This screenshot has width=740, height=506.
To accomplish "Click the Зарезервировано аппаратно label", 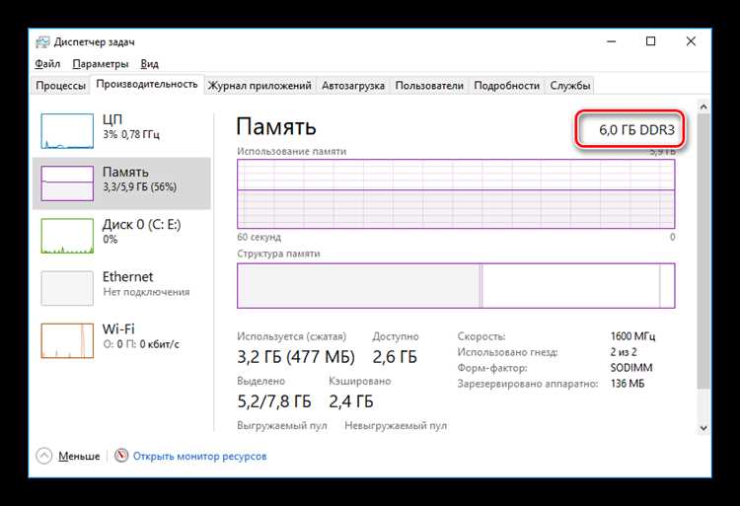I will coord(528,384).
